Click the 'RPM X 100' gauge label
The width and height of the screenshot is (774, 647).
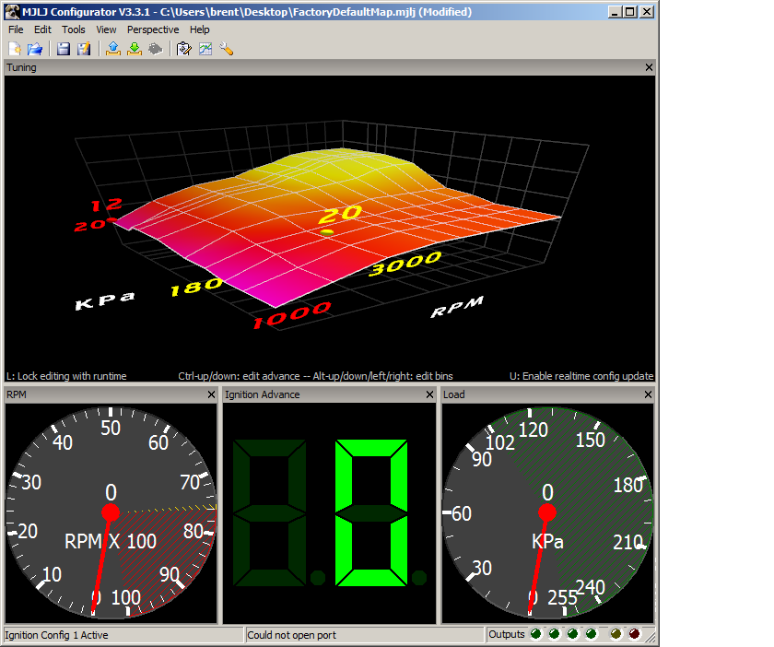[x=111, y=542]
